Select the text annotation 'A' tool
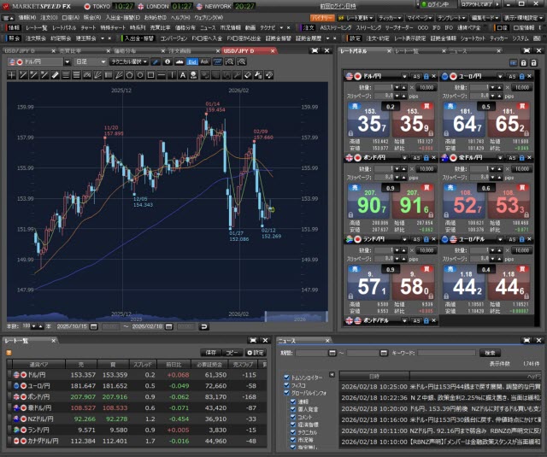This screenshot has height=457, width=547. coord(183,75)
